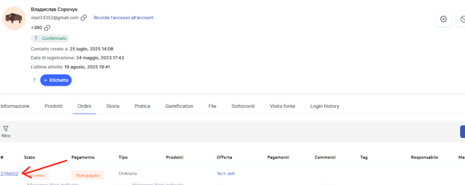Viewport: 465px width, 185px height.
Task: Click the question mark beside Confermato
Action: tap(36, 38)
